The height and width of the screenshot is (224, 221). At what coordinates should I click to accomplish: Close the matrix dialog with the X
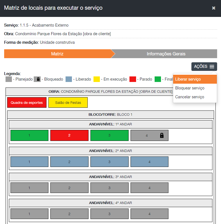click(214, 8)
